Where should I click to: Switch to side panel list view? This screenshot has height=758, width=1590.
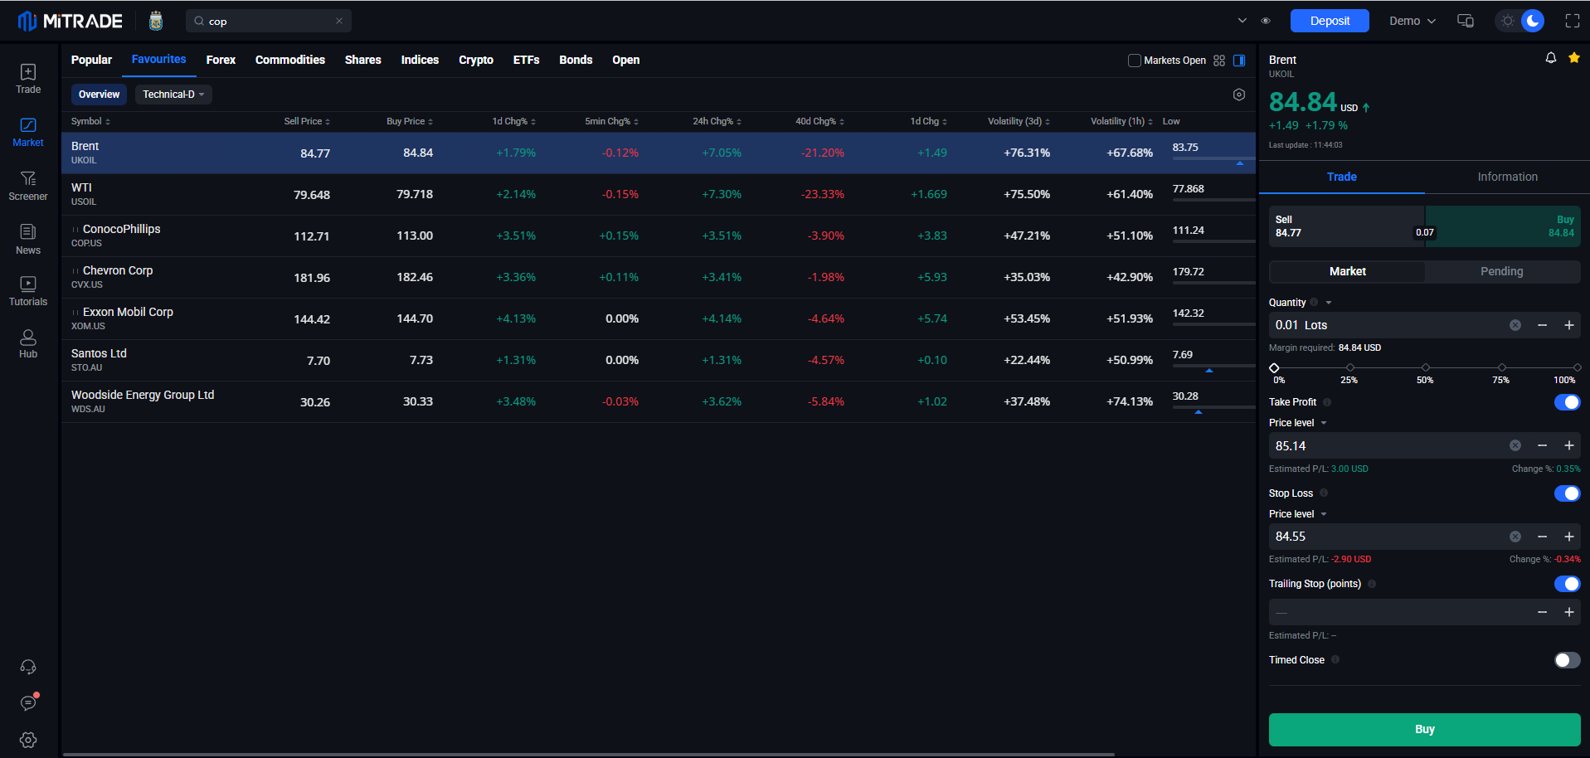pos(1239,61)
